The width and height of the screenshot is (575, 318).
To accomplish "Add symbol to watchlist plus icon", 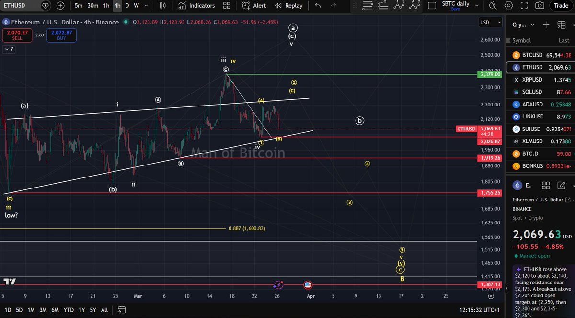I will coord(546,24).
